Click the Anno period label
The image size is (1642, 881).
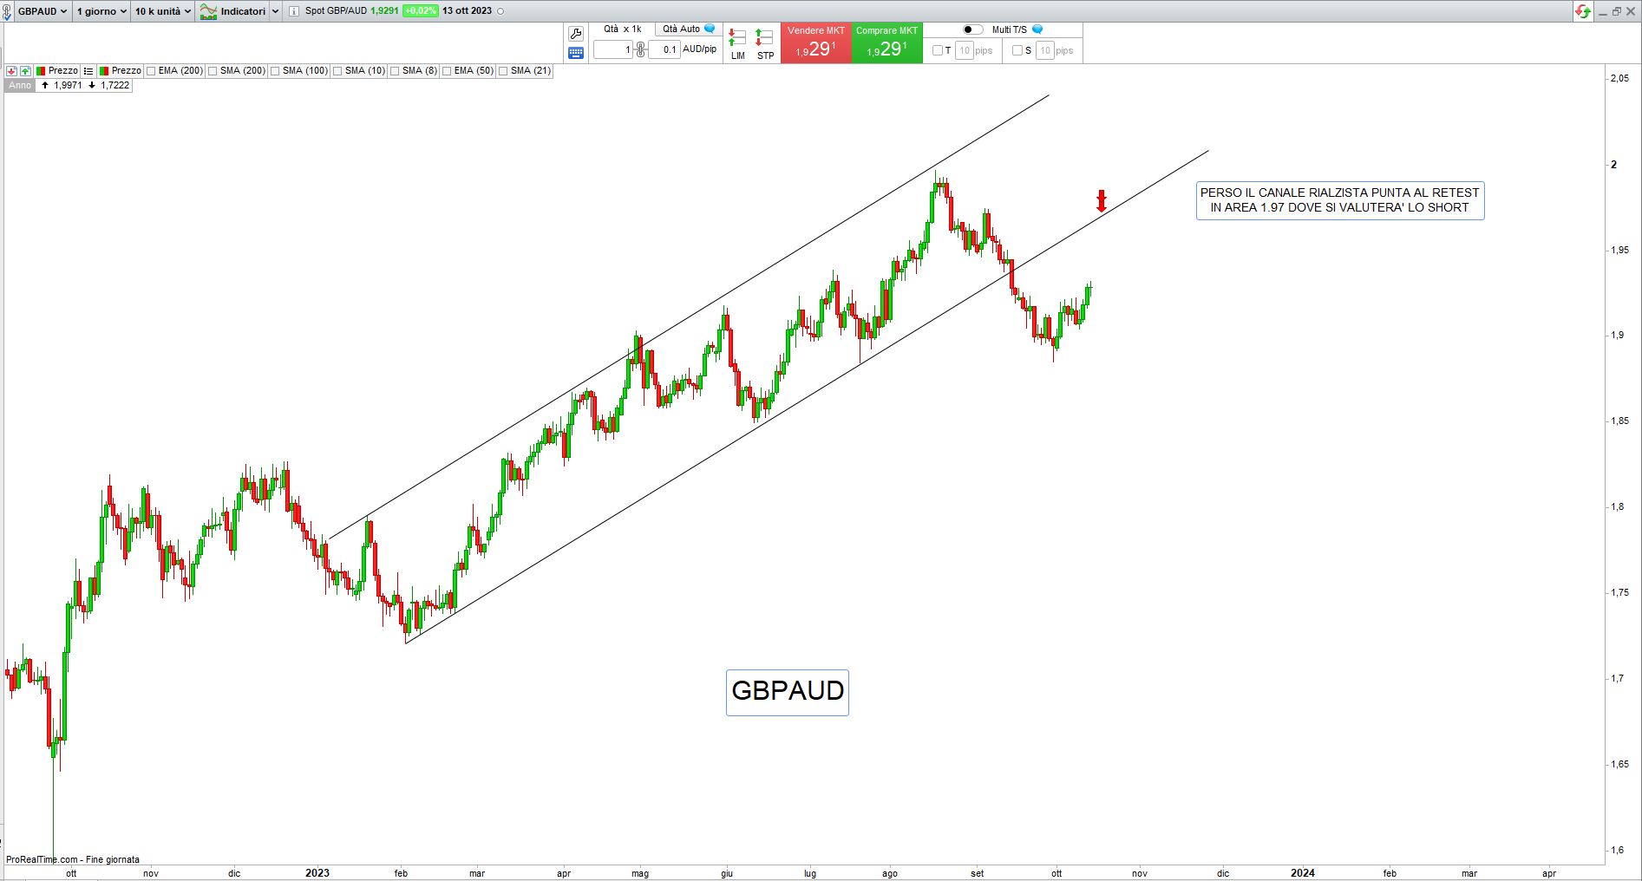click(x=19, y=85)
